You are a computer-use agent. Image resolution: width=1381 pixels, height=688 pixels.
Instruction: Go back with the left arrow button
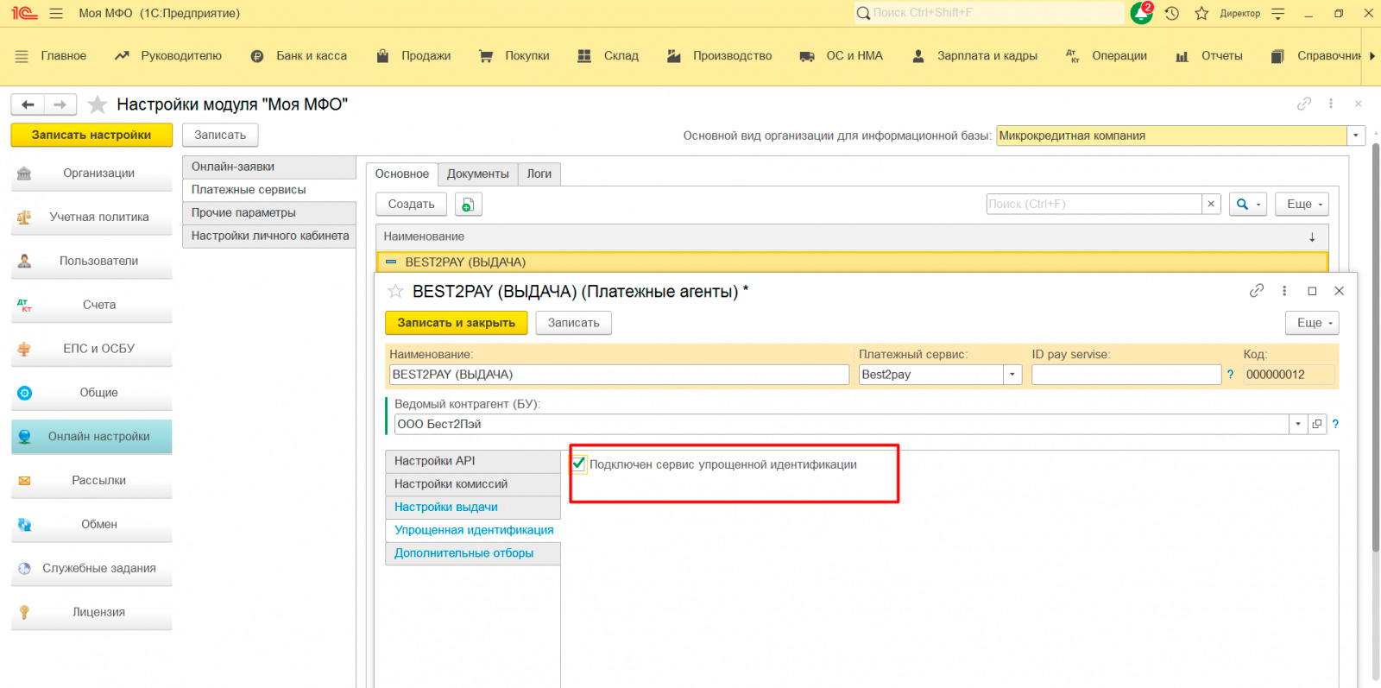pyautogui.click(x=28, y=104)
